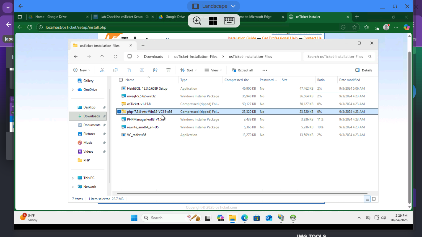Screen dimensions: 422x237
Task: Open Copilot icon in Edge toolbar
Action: tap(407, 27)
